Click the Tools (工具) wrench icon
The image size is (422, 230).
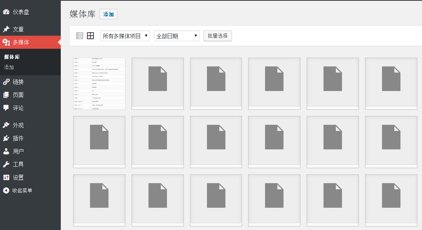pyautogui.click(x=6, y=164)
